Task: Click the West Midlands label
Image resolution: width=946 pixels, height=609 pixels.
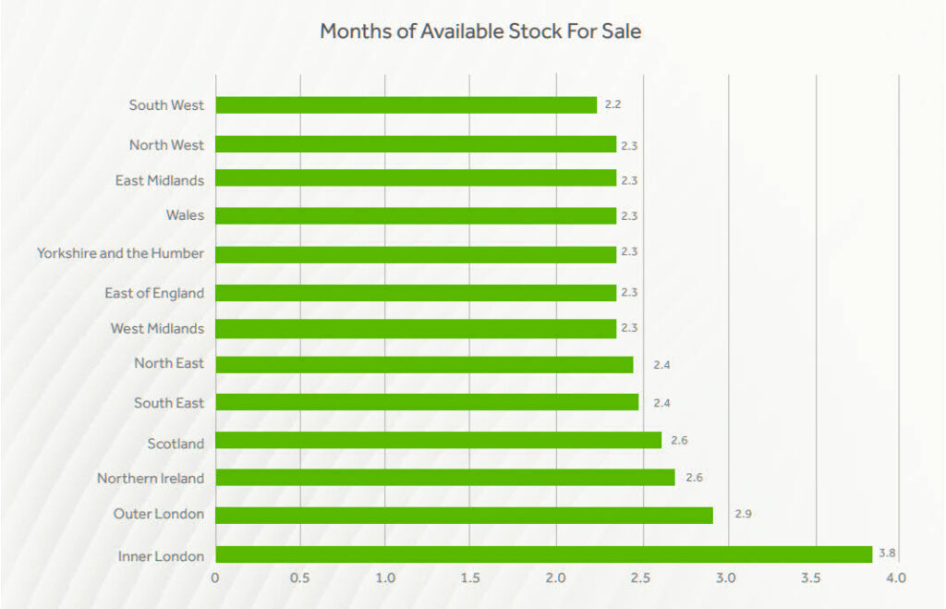Action: coord(157,328)
